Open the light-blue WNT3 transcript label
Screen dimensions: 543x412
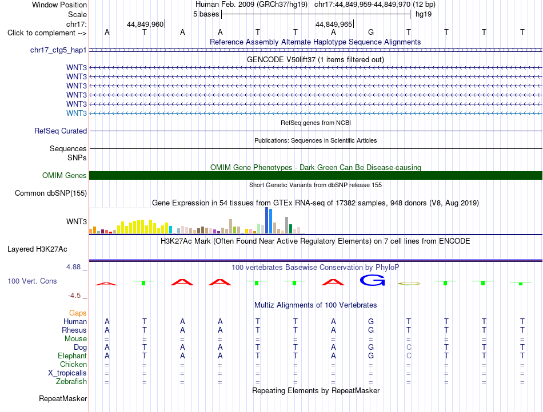pos(77,113)
